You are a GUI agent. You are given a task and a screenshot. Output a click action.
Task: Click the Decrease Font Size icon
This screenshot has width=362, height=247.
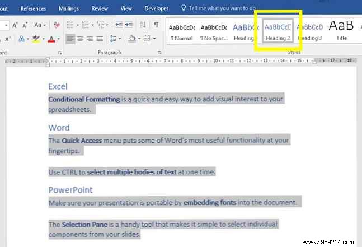tap(25, 25)
